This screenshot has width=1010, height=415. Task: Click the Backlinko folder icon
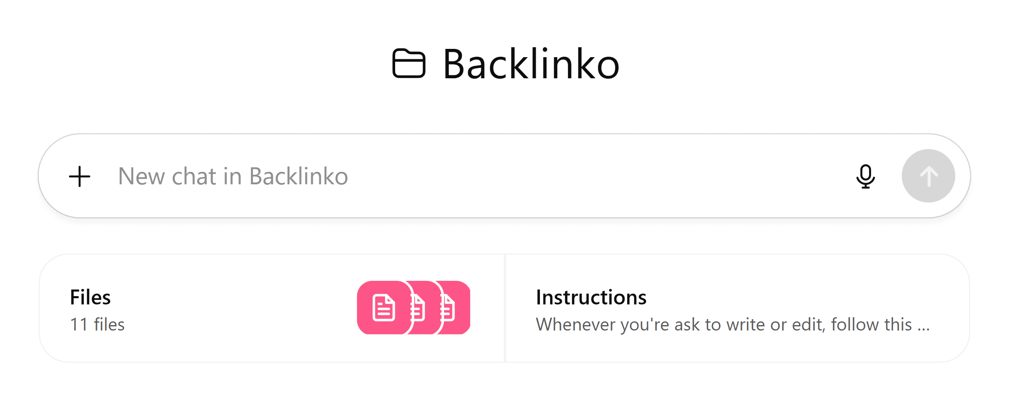click(x=409, y=64)
